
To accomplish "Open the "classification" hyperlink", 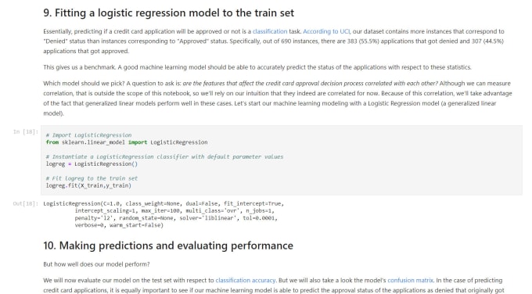I will click(270, 31).
